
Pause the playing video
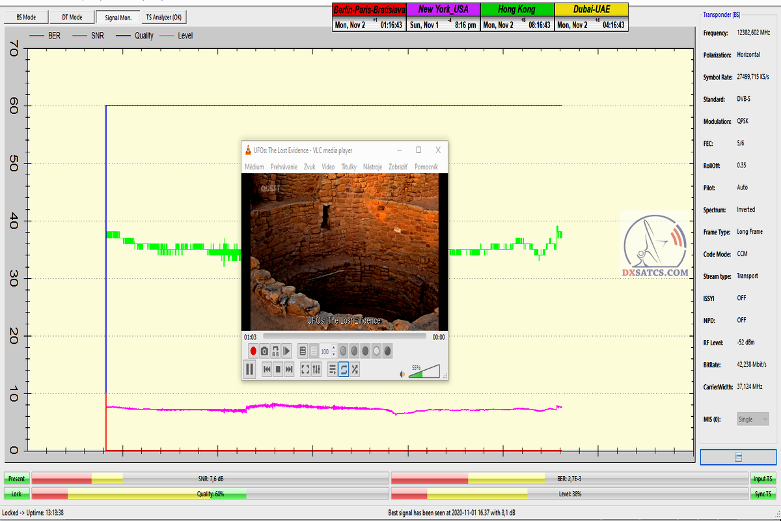[249, 370]
